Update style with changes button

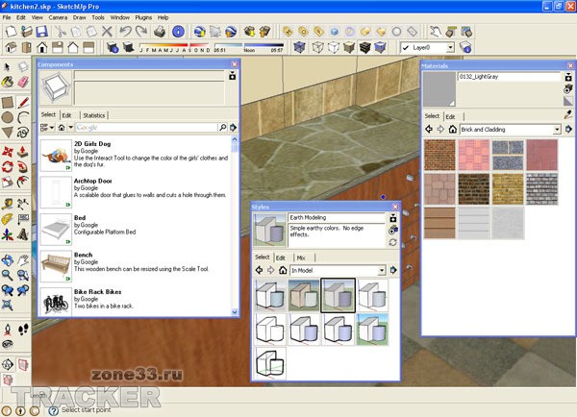pyautogui.click(x=393, y=242)
